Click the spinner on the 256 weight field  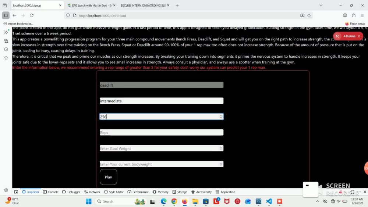click(x=221, y=117)
